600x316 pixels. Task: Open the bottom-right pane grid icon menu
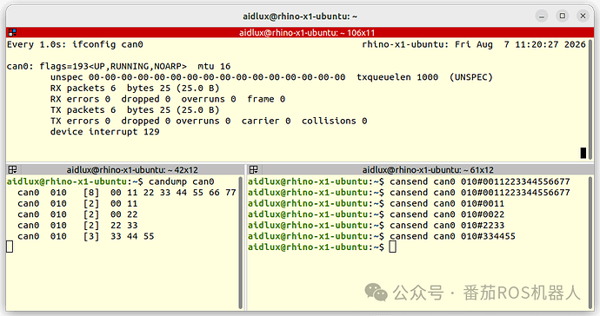tap(253, 169)
